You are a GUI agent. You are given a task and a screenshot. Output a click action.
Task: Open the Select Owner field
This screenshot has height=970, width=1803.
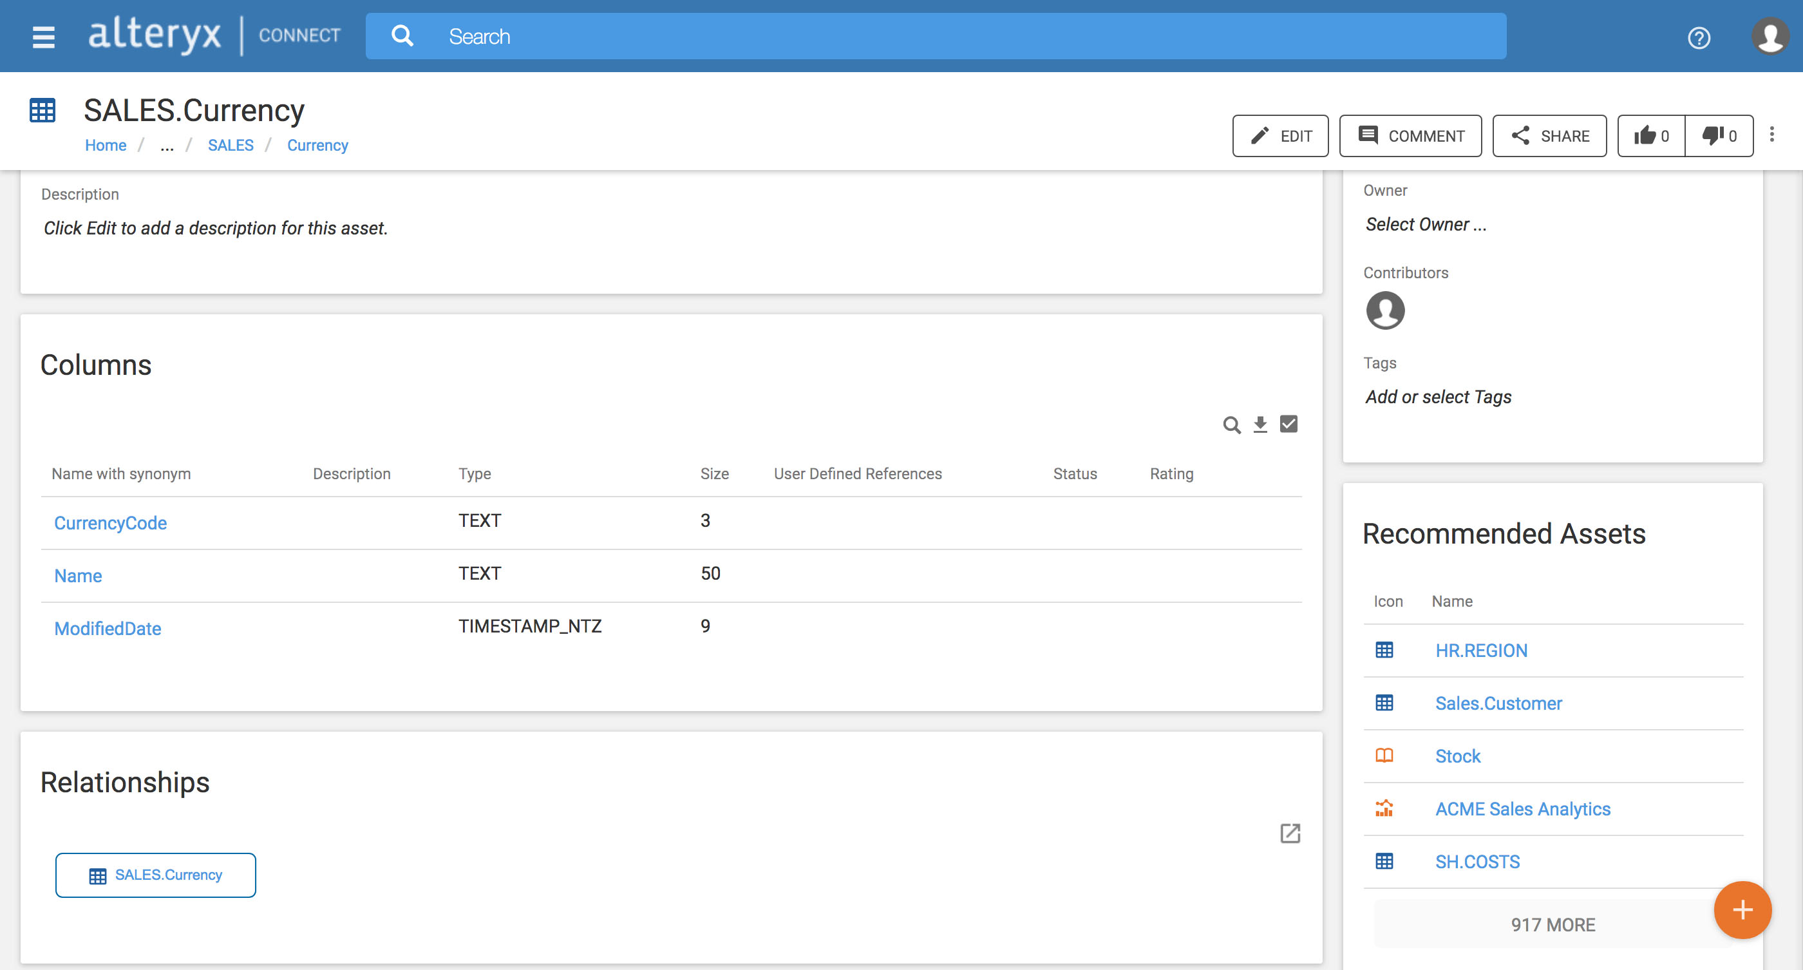click(x=1426, y=225)
